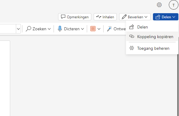Click gear icon next to Toegang beheren
The width and height of the screenshot is (179, 116).
132,48
